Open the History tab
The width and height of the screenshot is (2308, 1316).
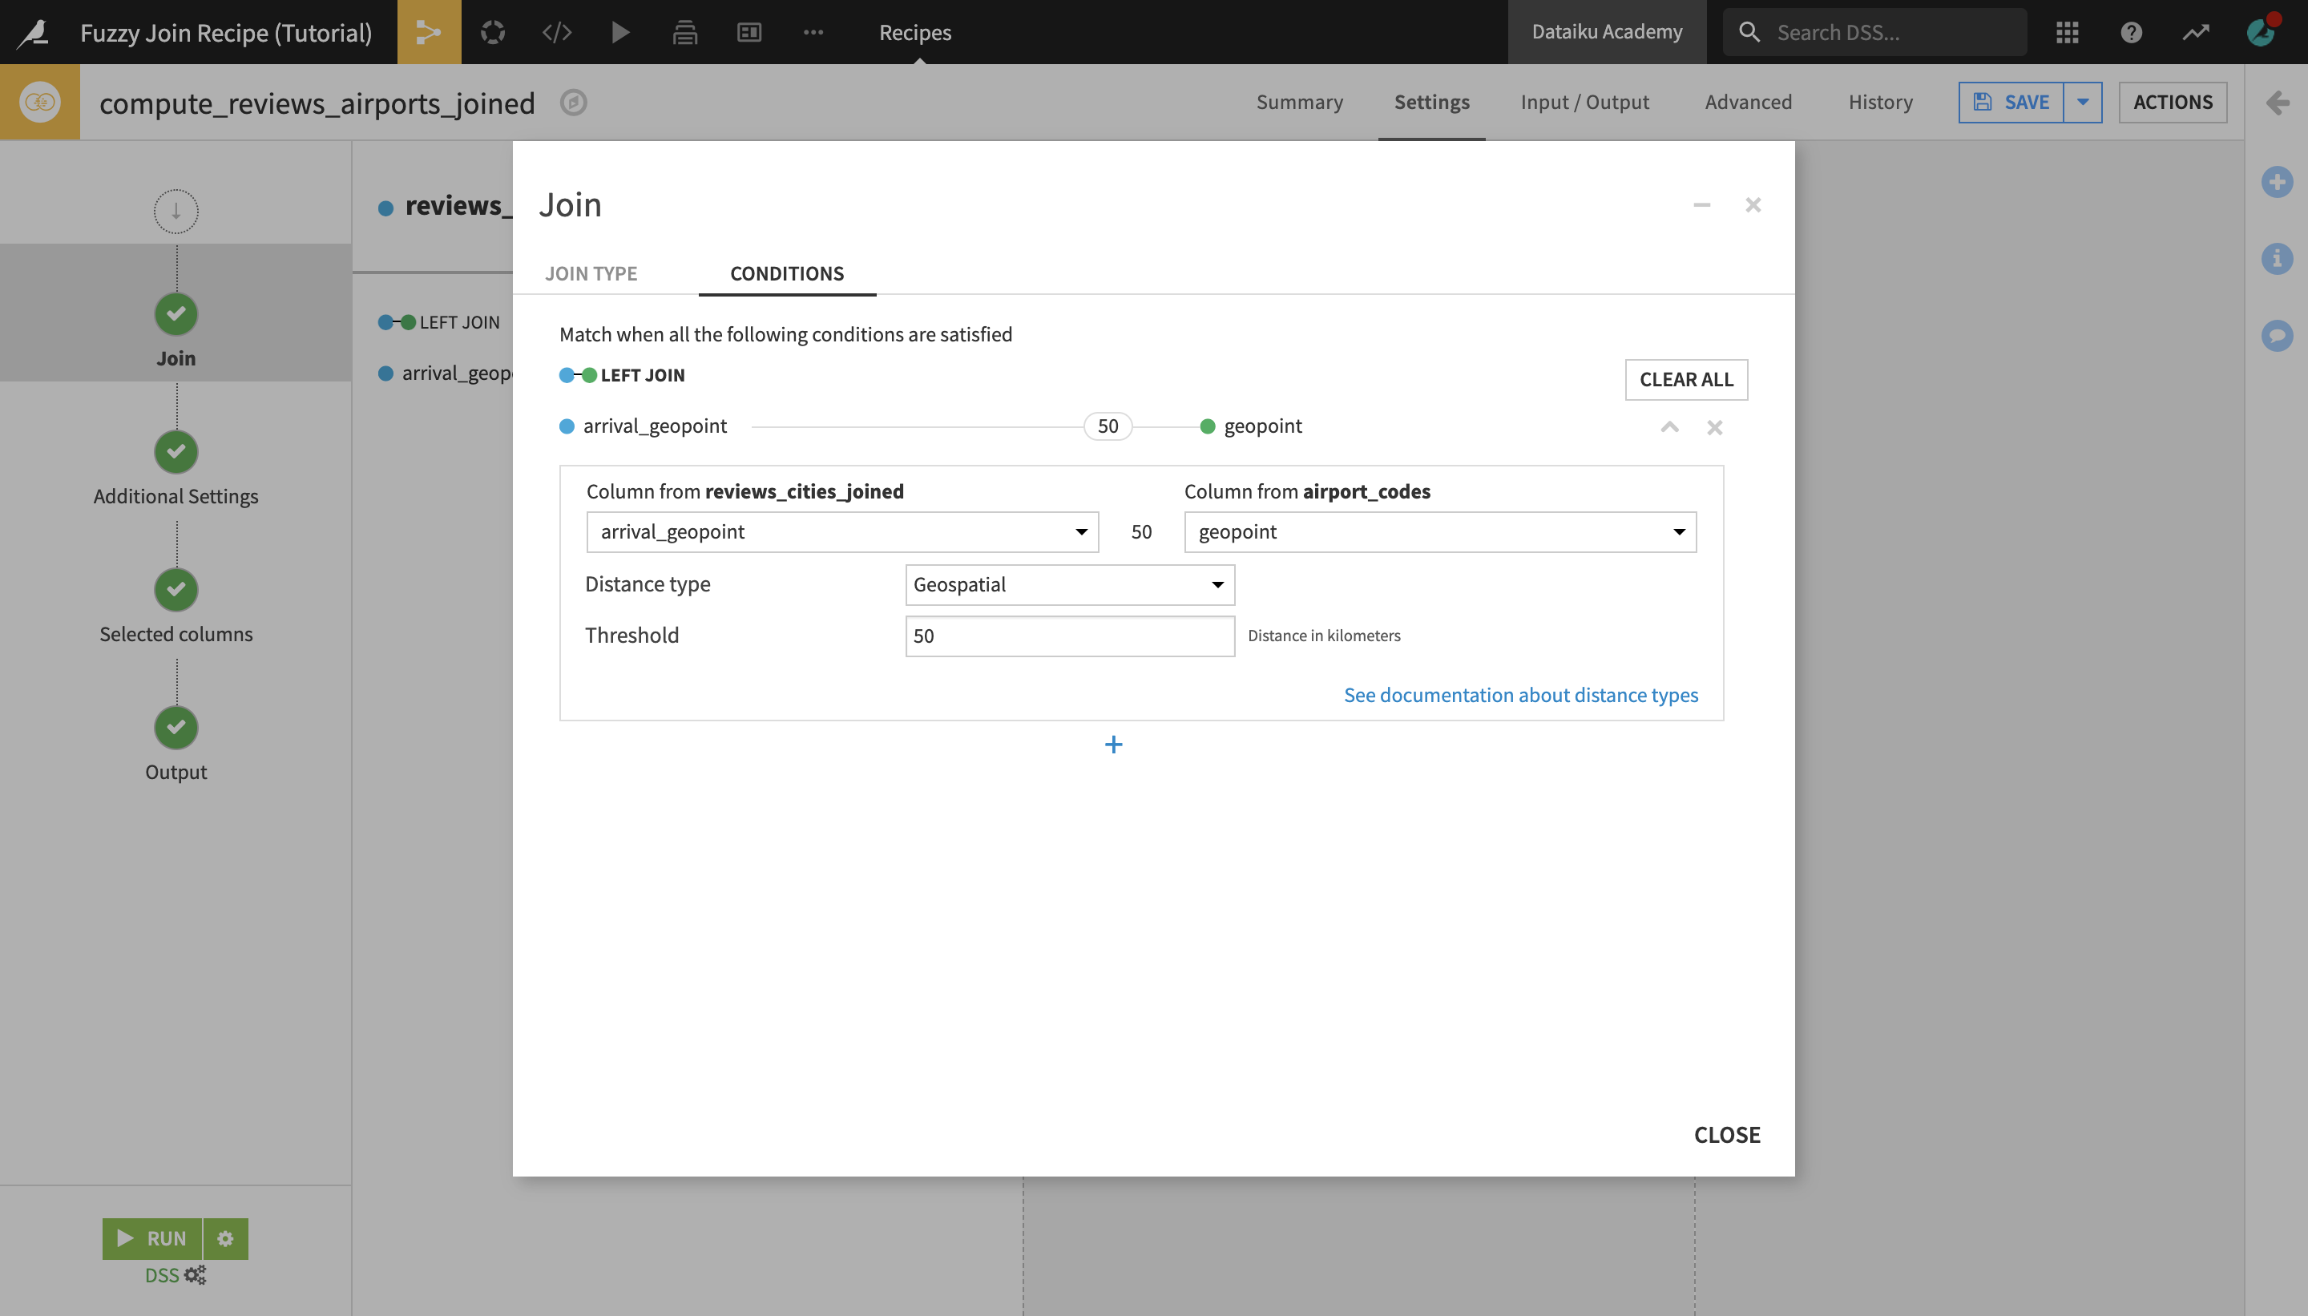click(x=1881, y=102)
